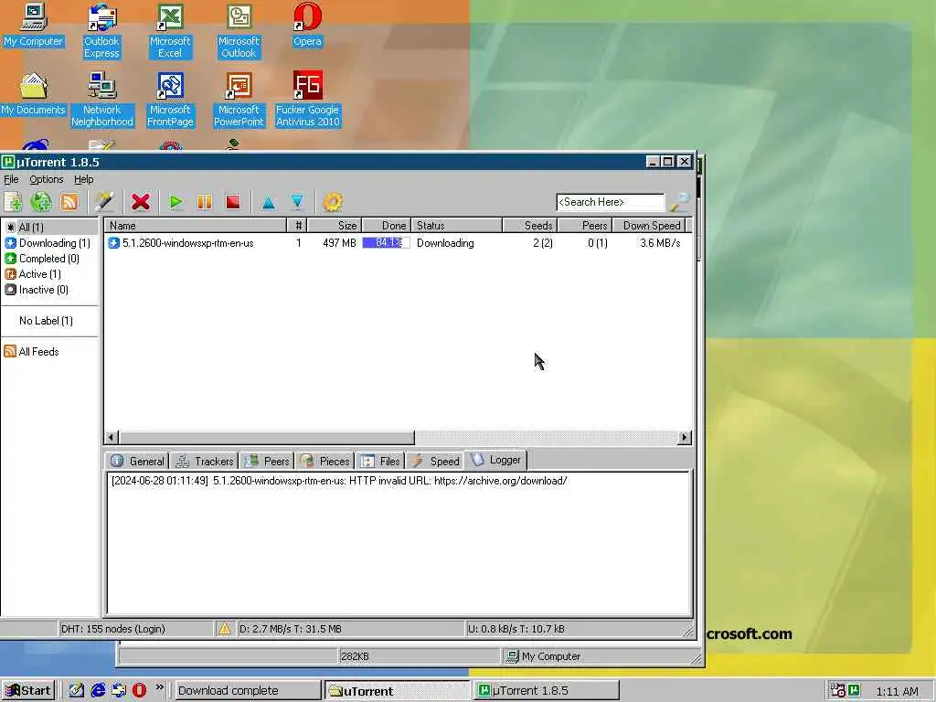Sort torrents by the Seeds column
The width and height of the screenshot is (936, 702).
point(529,226)
